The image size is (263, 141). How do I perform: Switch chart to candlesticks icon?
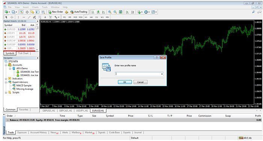click(98, 12)
